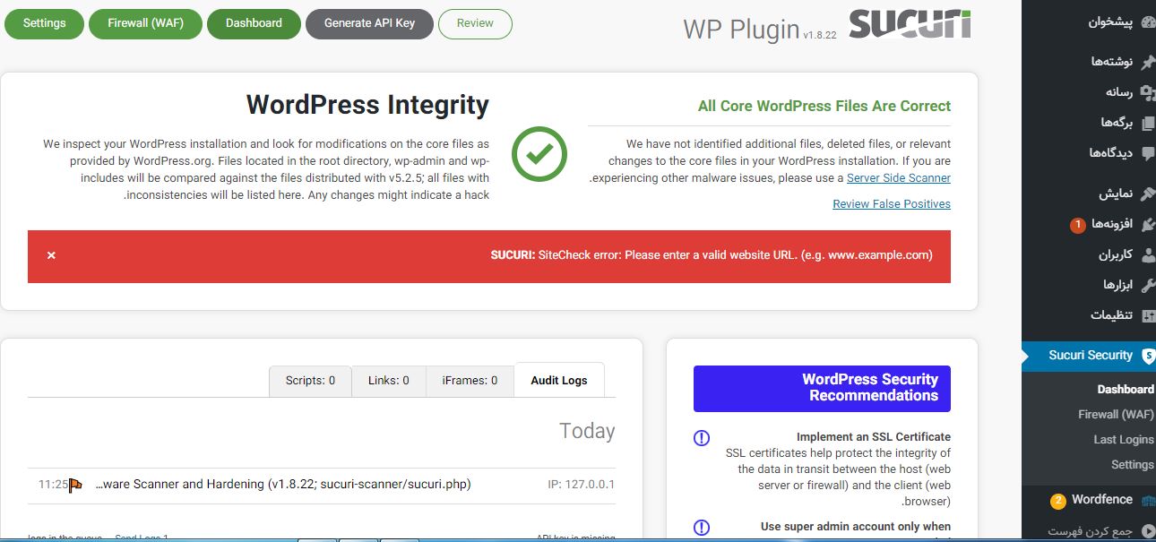This screenshot has width=1156, height=542.
Task: Click the WordPress Security Recommendations blue banner
Action: (822, 388)
